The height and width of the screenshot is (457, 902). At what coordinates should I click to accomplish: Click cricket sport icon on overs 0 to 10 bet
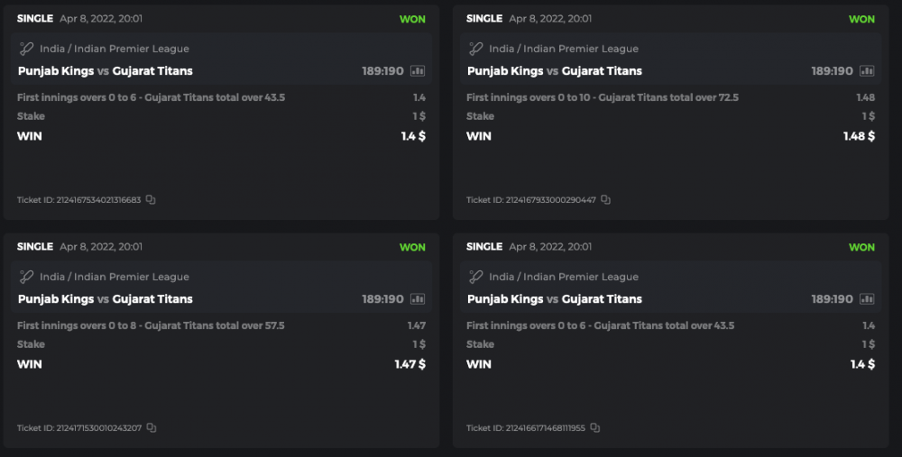[x=476, y=49]
